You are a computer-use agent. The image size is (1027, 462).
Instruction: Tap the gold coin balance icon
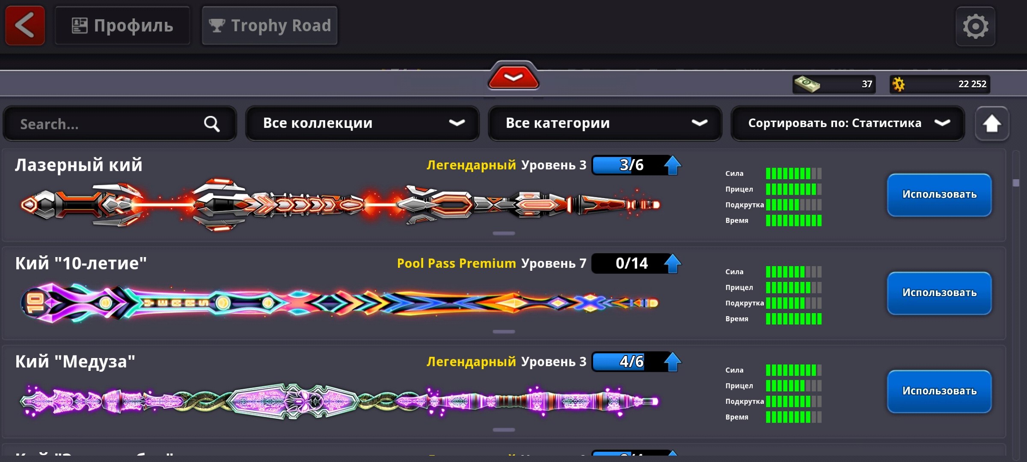point(899,84)
